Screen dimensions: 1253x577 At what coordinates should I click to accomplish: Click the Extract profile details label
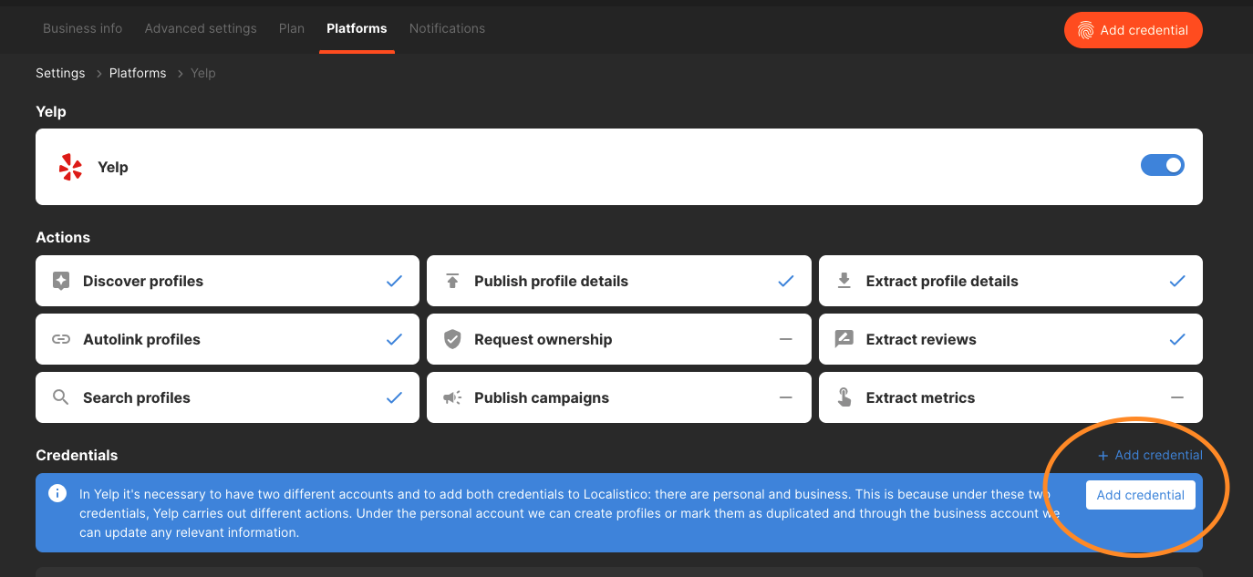tap(942, 281)
